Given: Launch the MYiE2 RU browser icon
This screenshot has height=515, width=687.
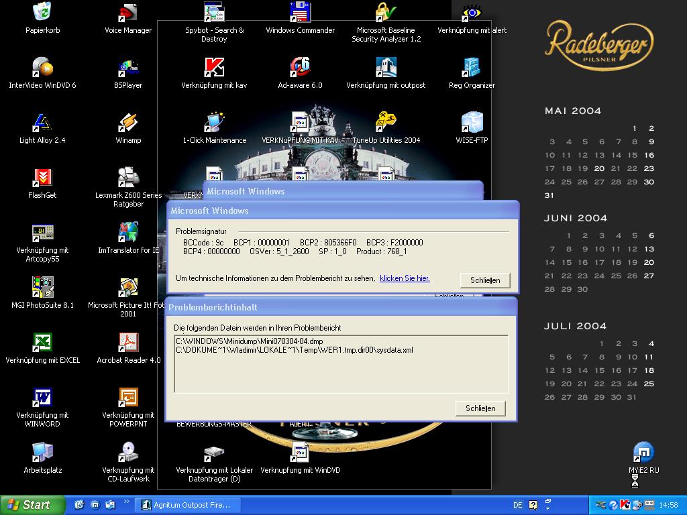Looking at the screenshot, I should click(x=643, y=458).
